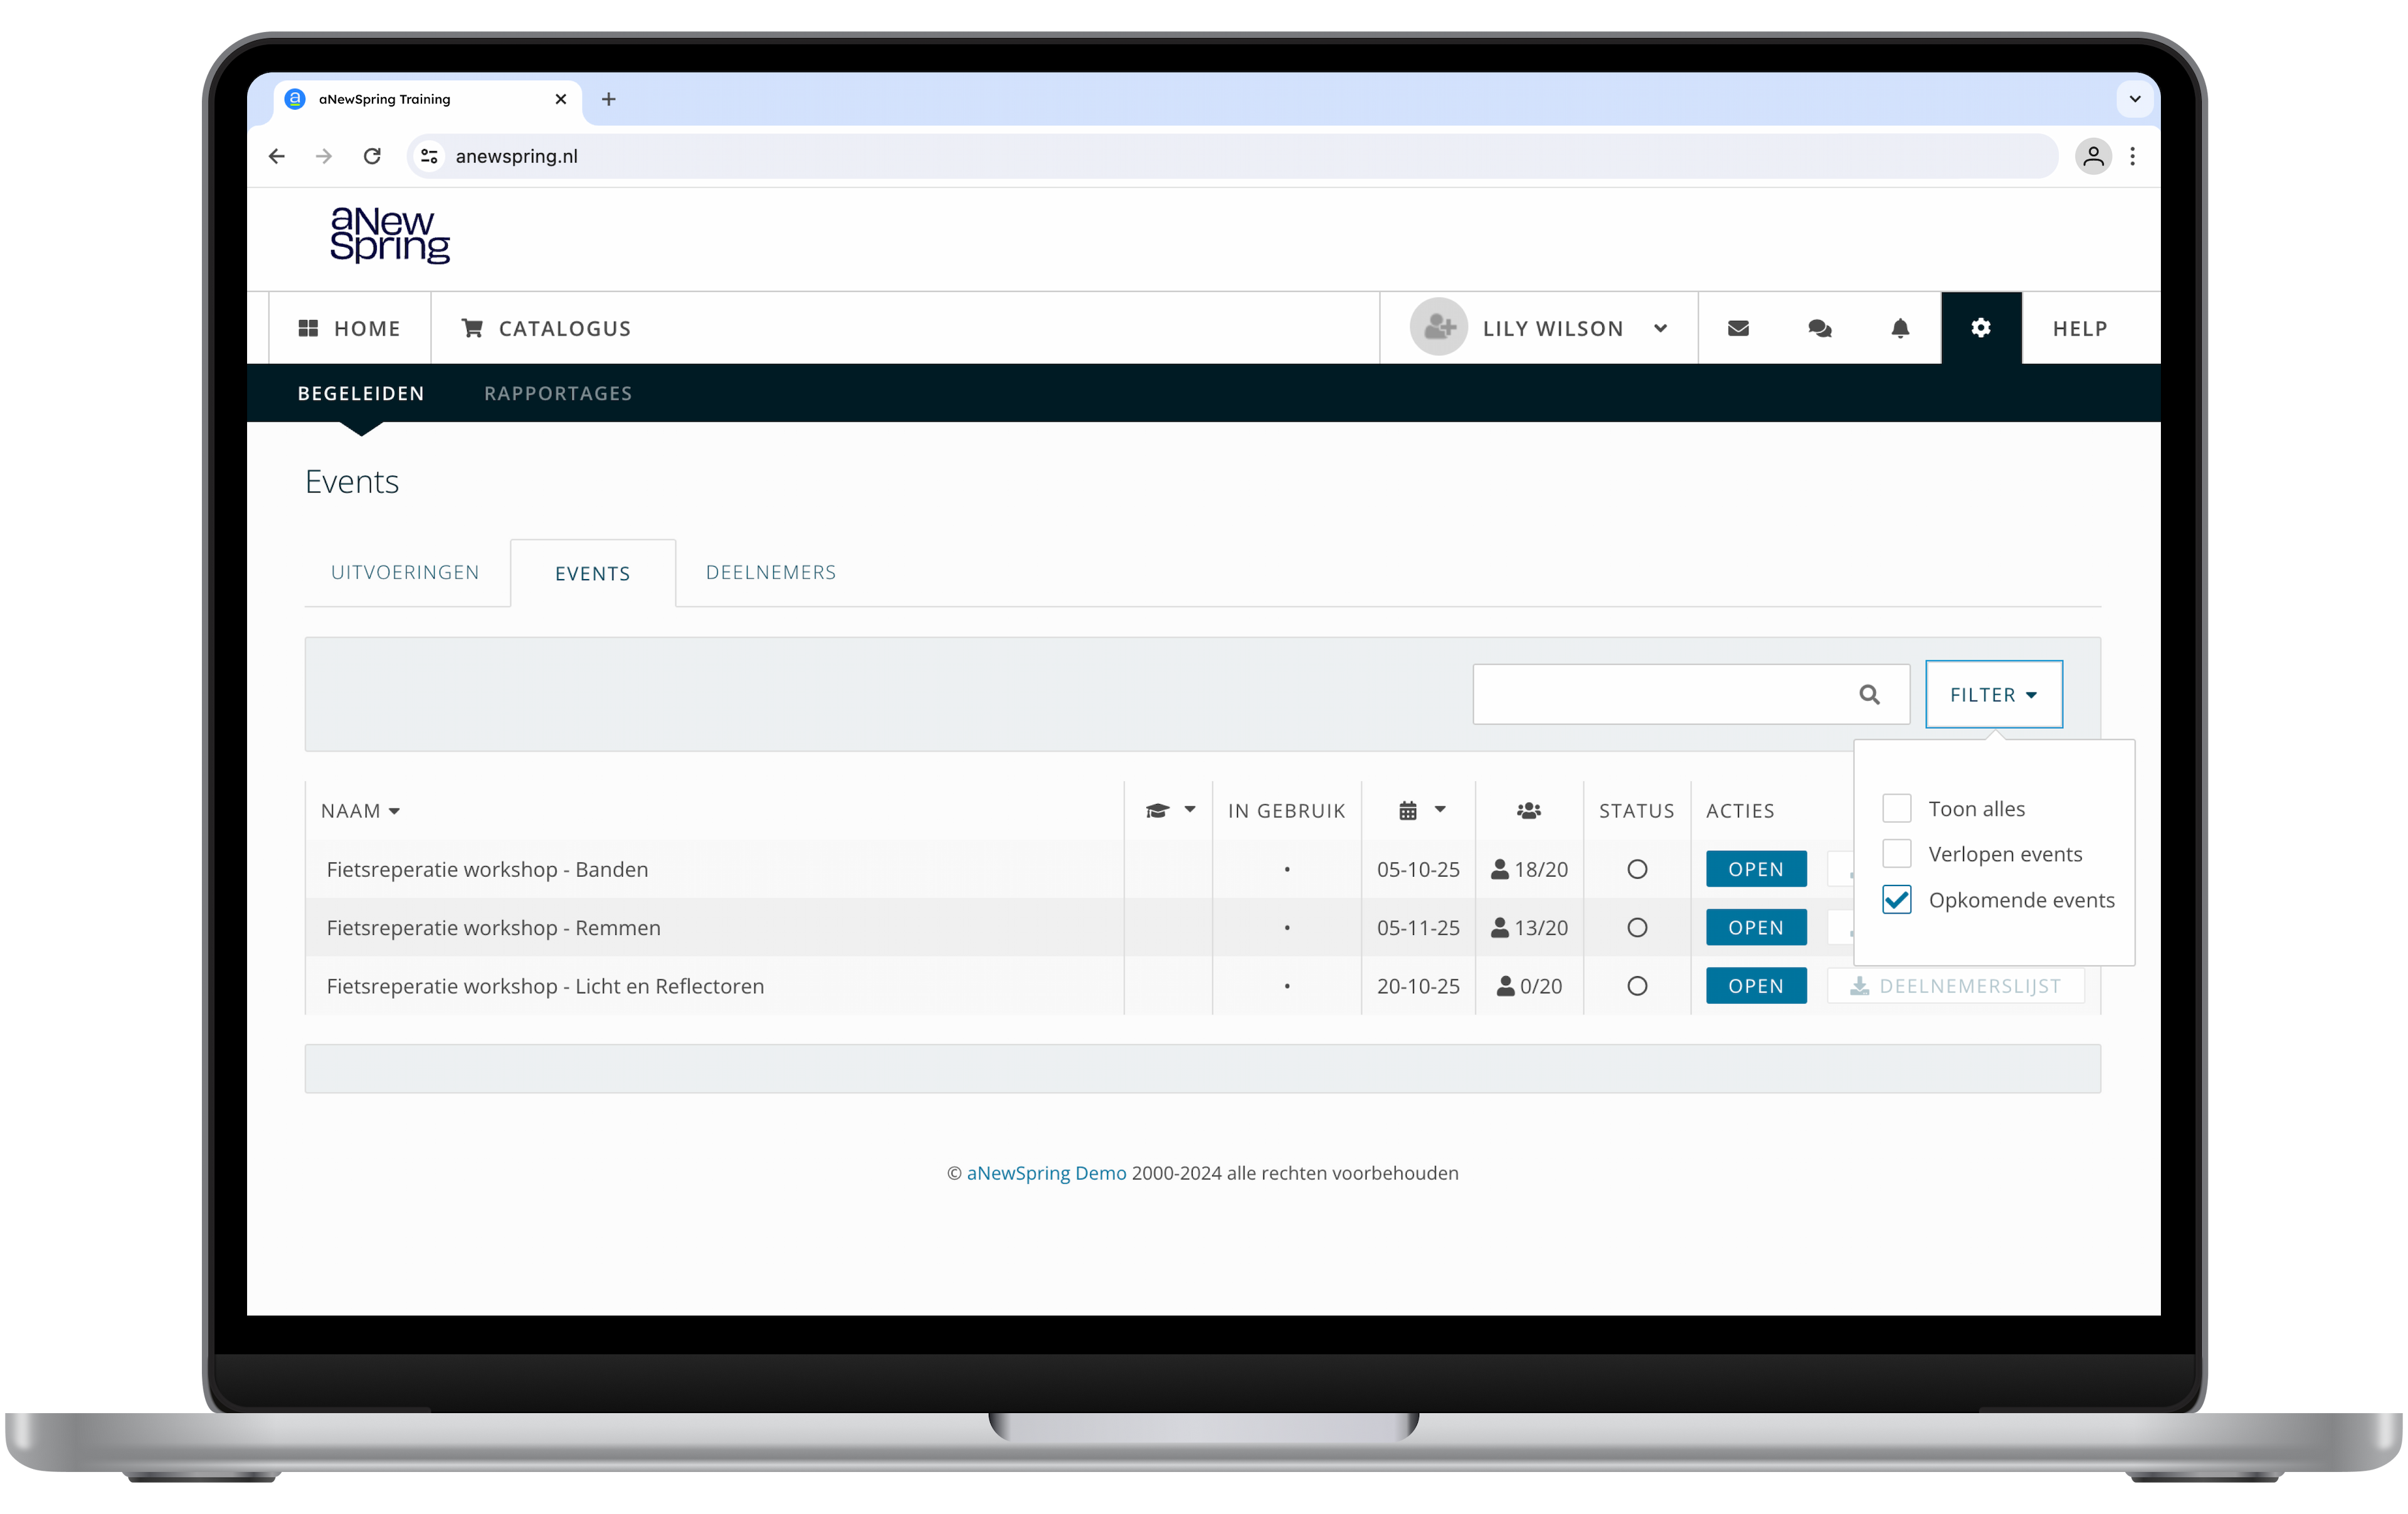The height and width of the screenshot is (1514, 2408).
Task: Toggle status circle for Licht en Reflectoren
Action: [x=1636, y=986]
